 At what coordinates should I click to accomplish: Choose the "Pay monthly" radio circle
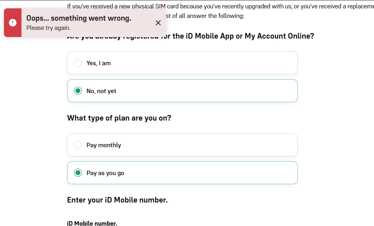click(x=78, y=145)
